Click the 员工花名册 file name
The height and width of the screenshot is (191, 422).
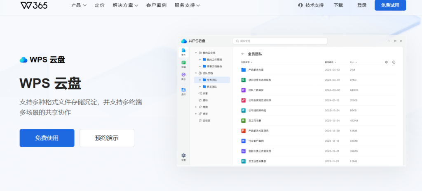[x=255, y=120]
